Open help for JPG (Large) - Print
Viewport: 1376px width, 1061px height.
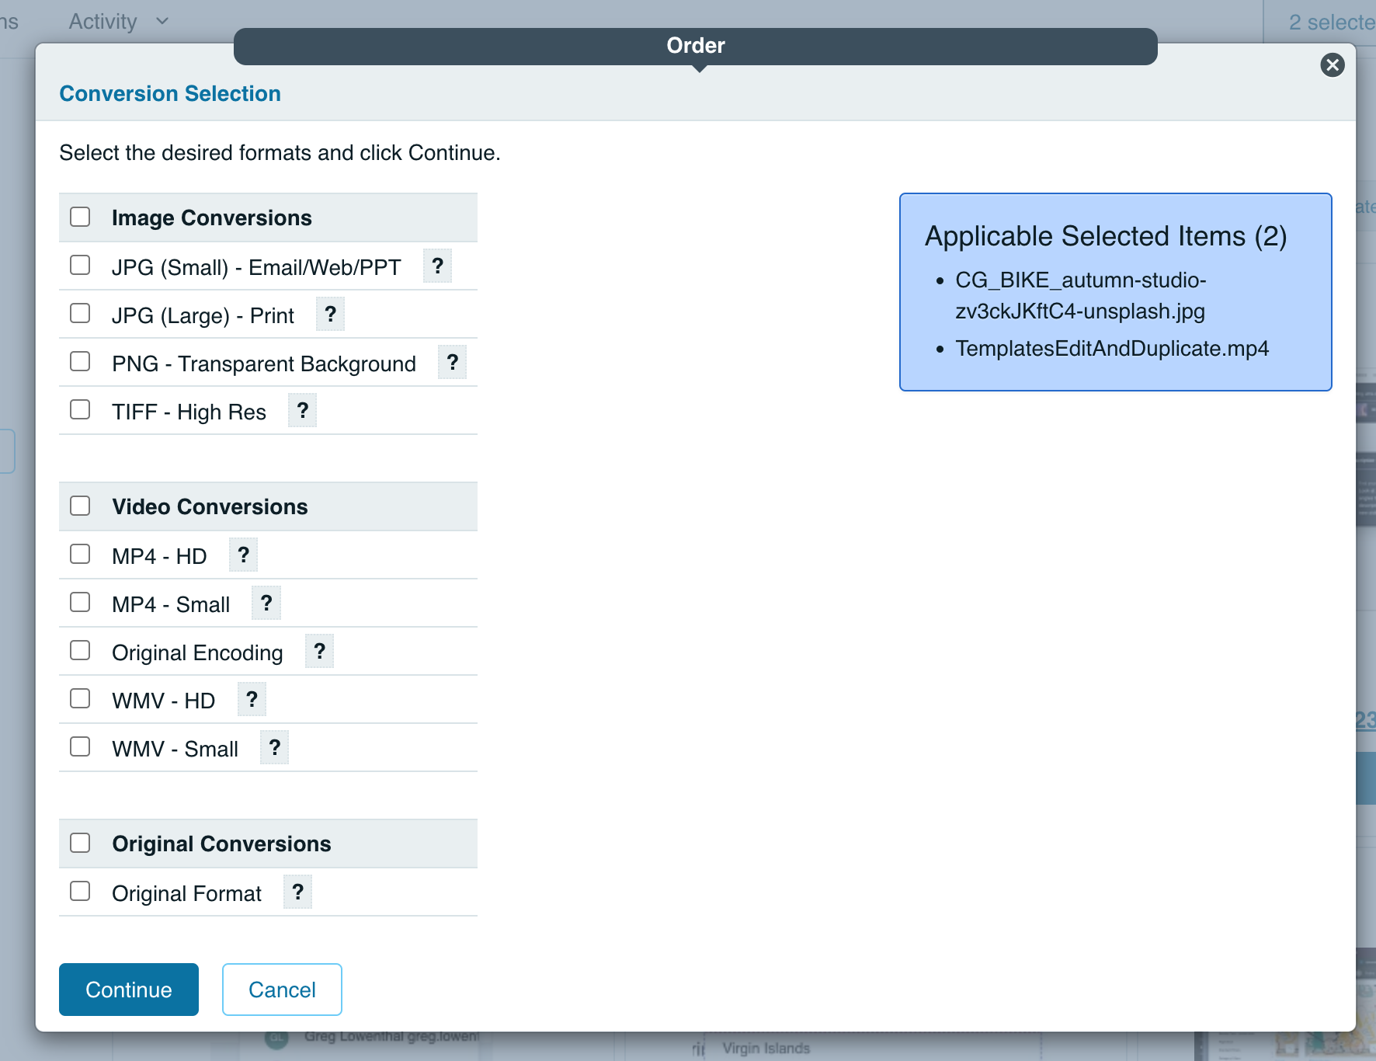(x=330, y=315)
